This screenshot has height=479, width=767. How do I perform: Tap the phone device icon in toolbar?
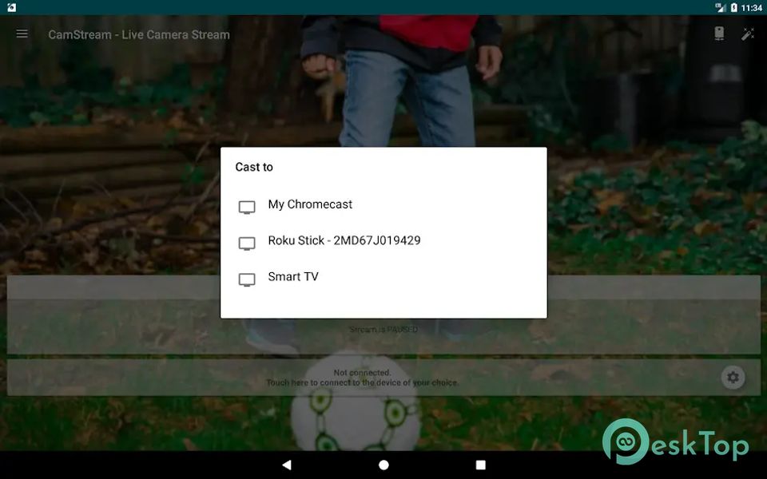pos(718,34)
